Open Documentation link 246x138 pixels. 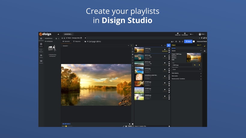point(185,34)
